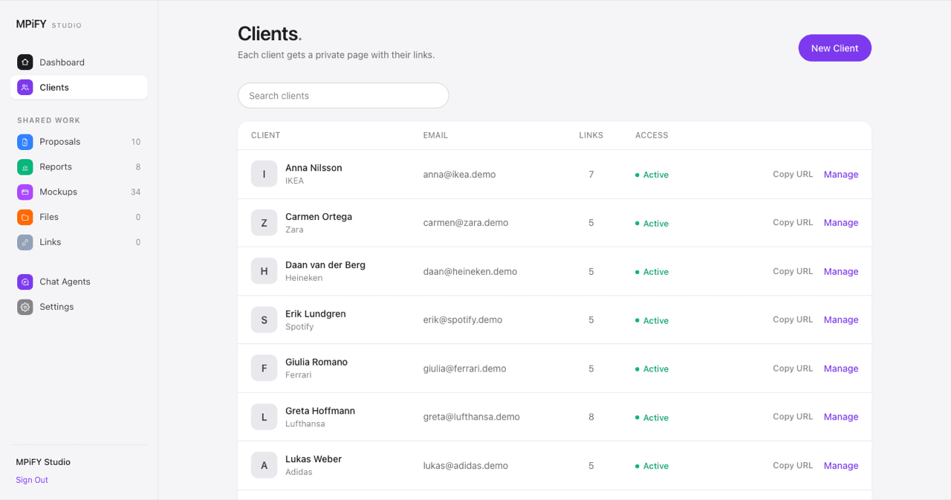Click link count 7 for Anna Nilsson
The height and width of the screenshot is (500, 951).
[x=591, y=175]
